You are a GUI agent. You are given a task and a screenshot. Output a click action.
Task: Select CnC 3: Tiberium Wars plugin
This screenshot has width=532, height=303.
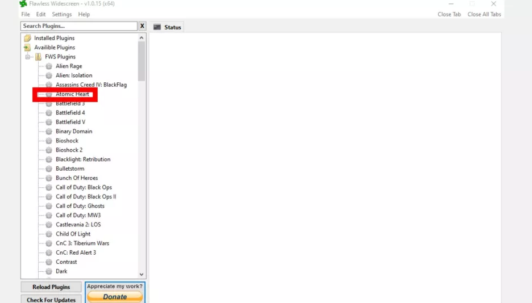(x=82, y=243)
